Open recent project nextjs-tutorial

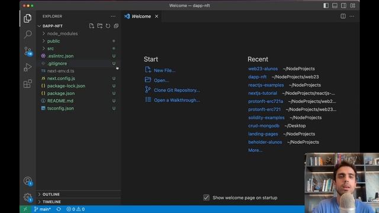pyautogui.click(x=262, y=93)
